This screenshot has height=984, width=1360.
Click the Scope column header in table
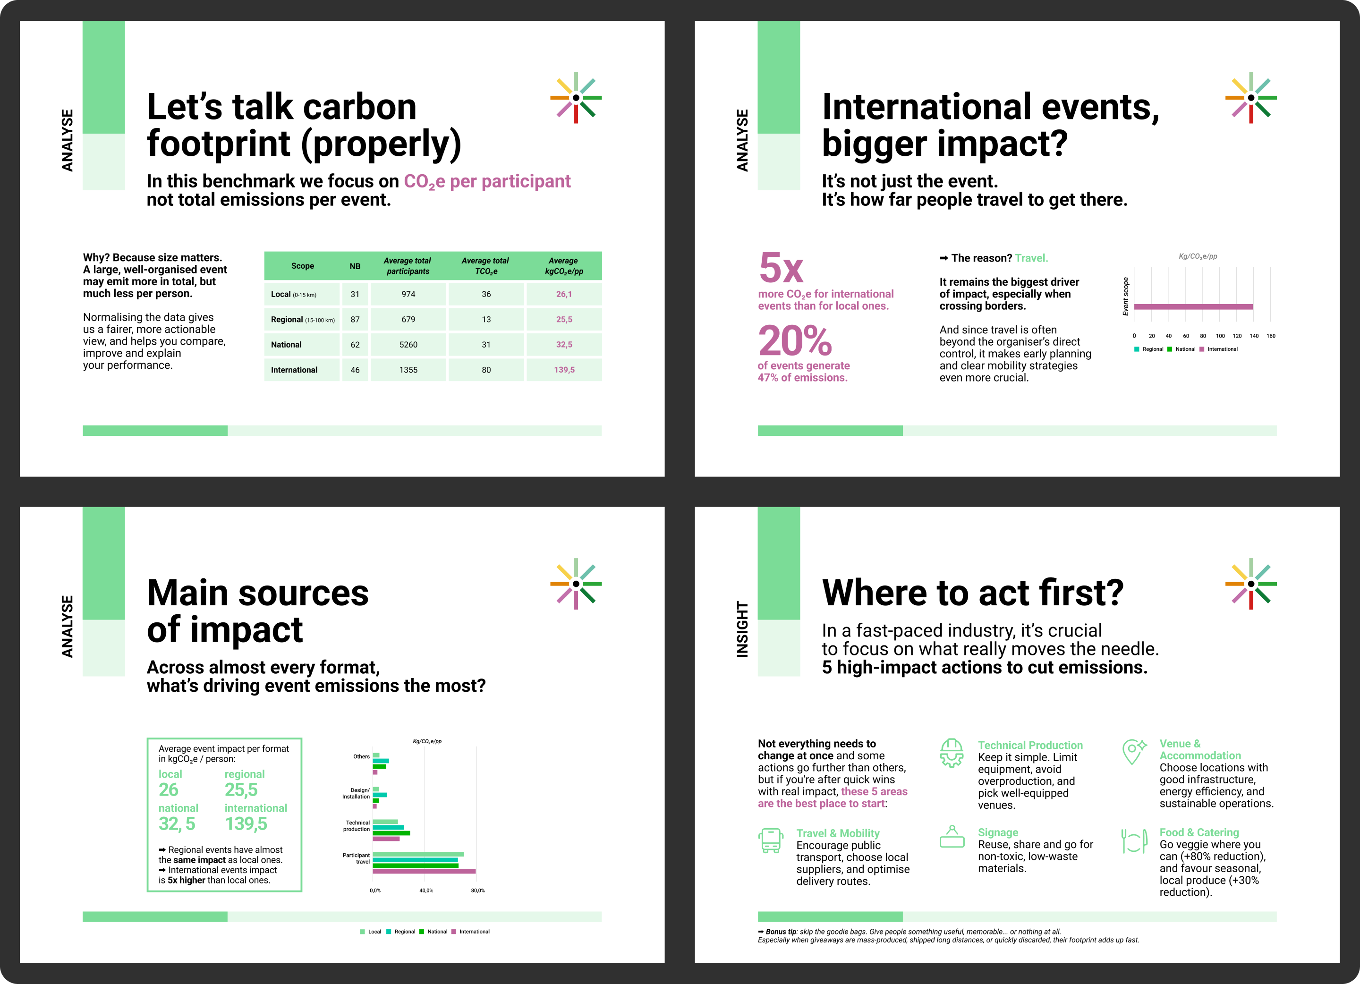point(302,266)
